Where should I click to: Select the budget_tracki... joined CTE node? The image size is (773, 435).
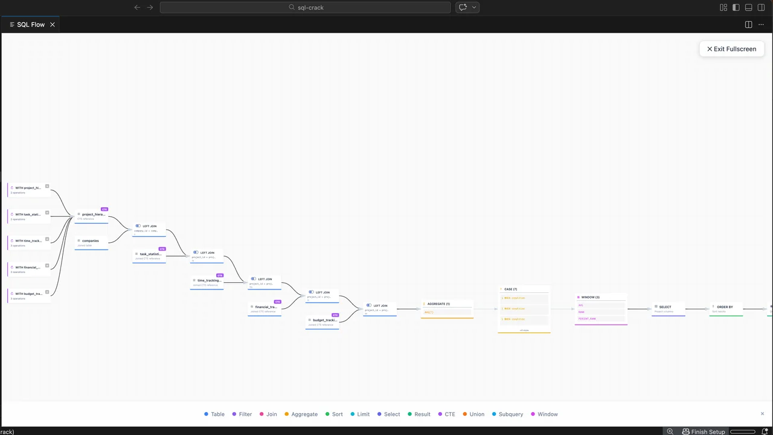tap(322, 322)
